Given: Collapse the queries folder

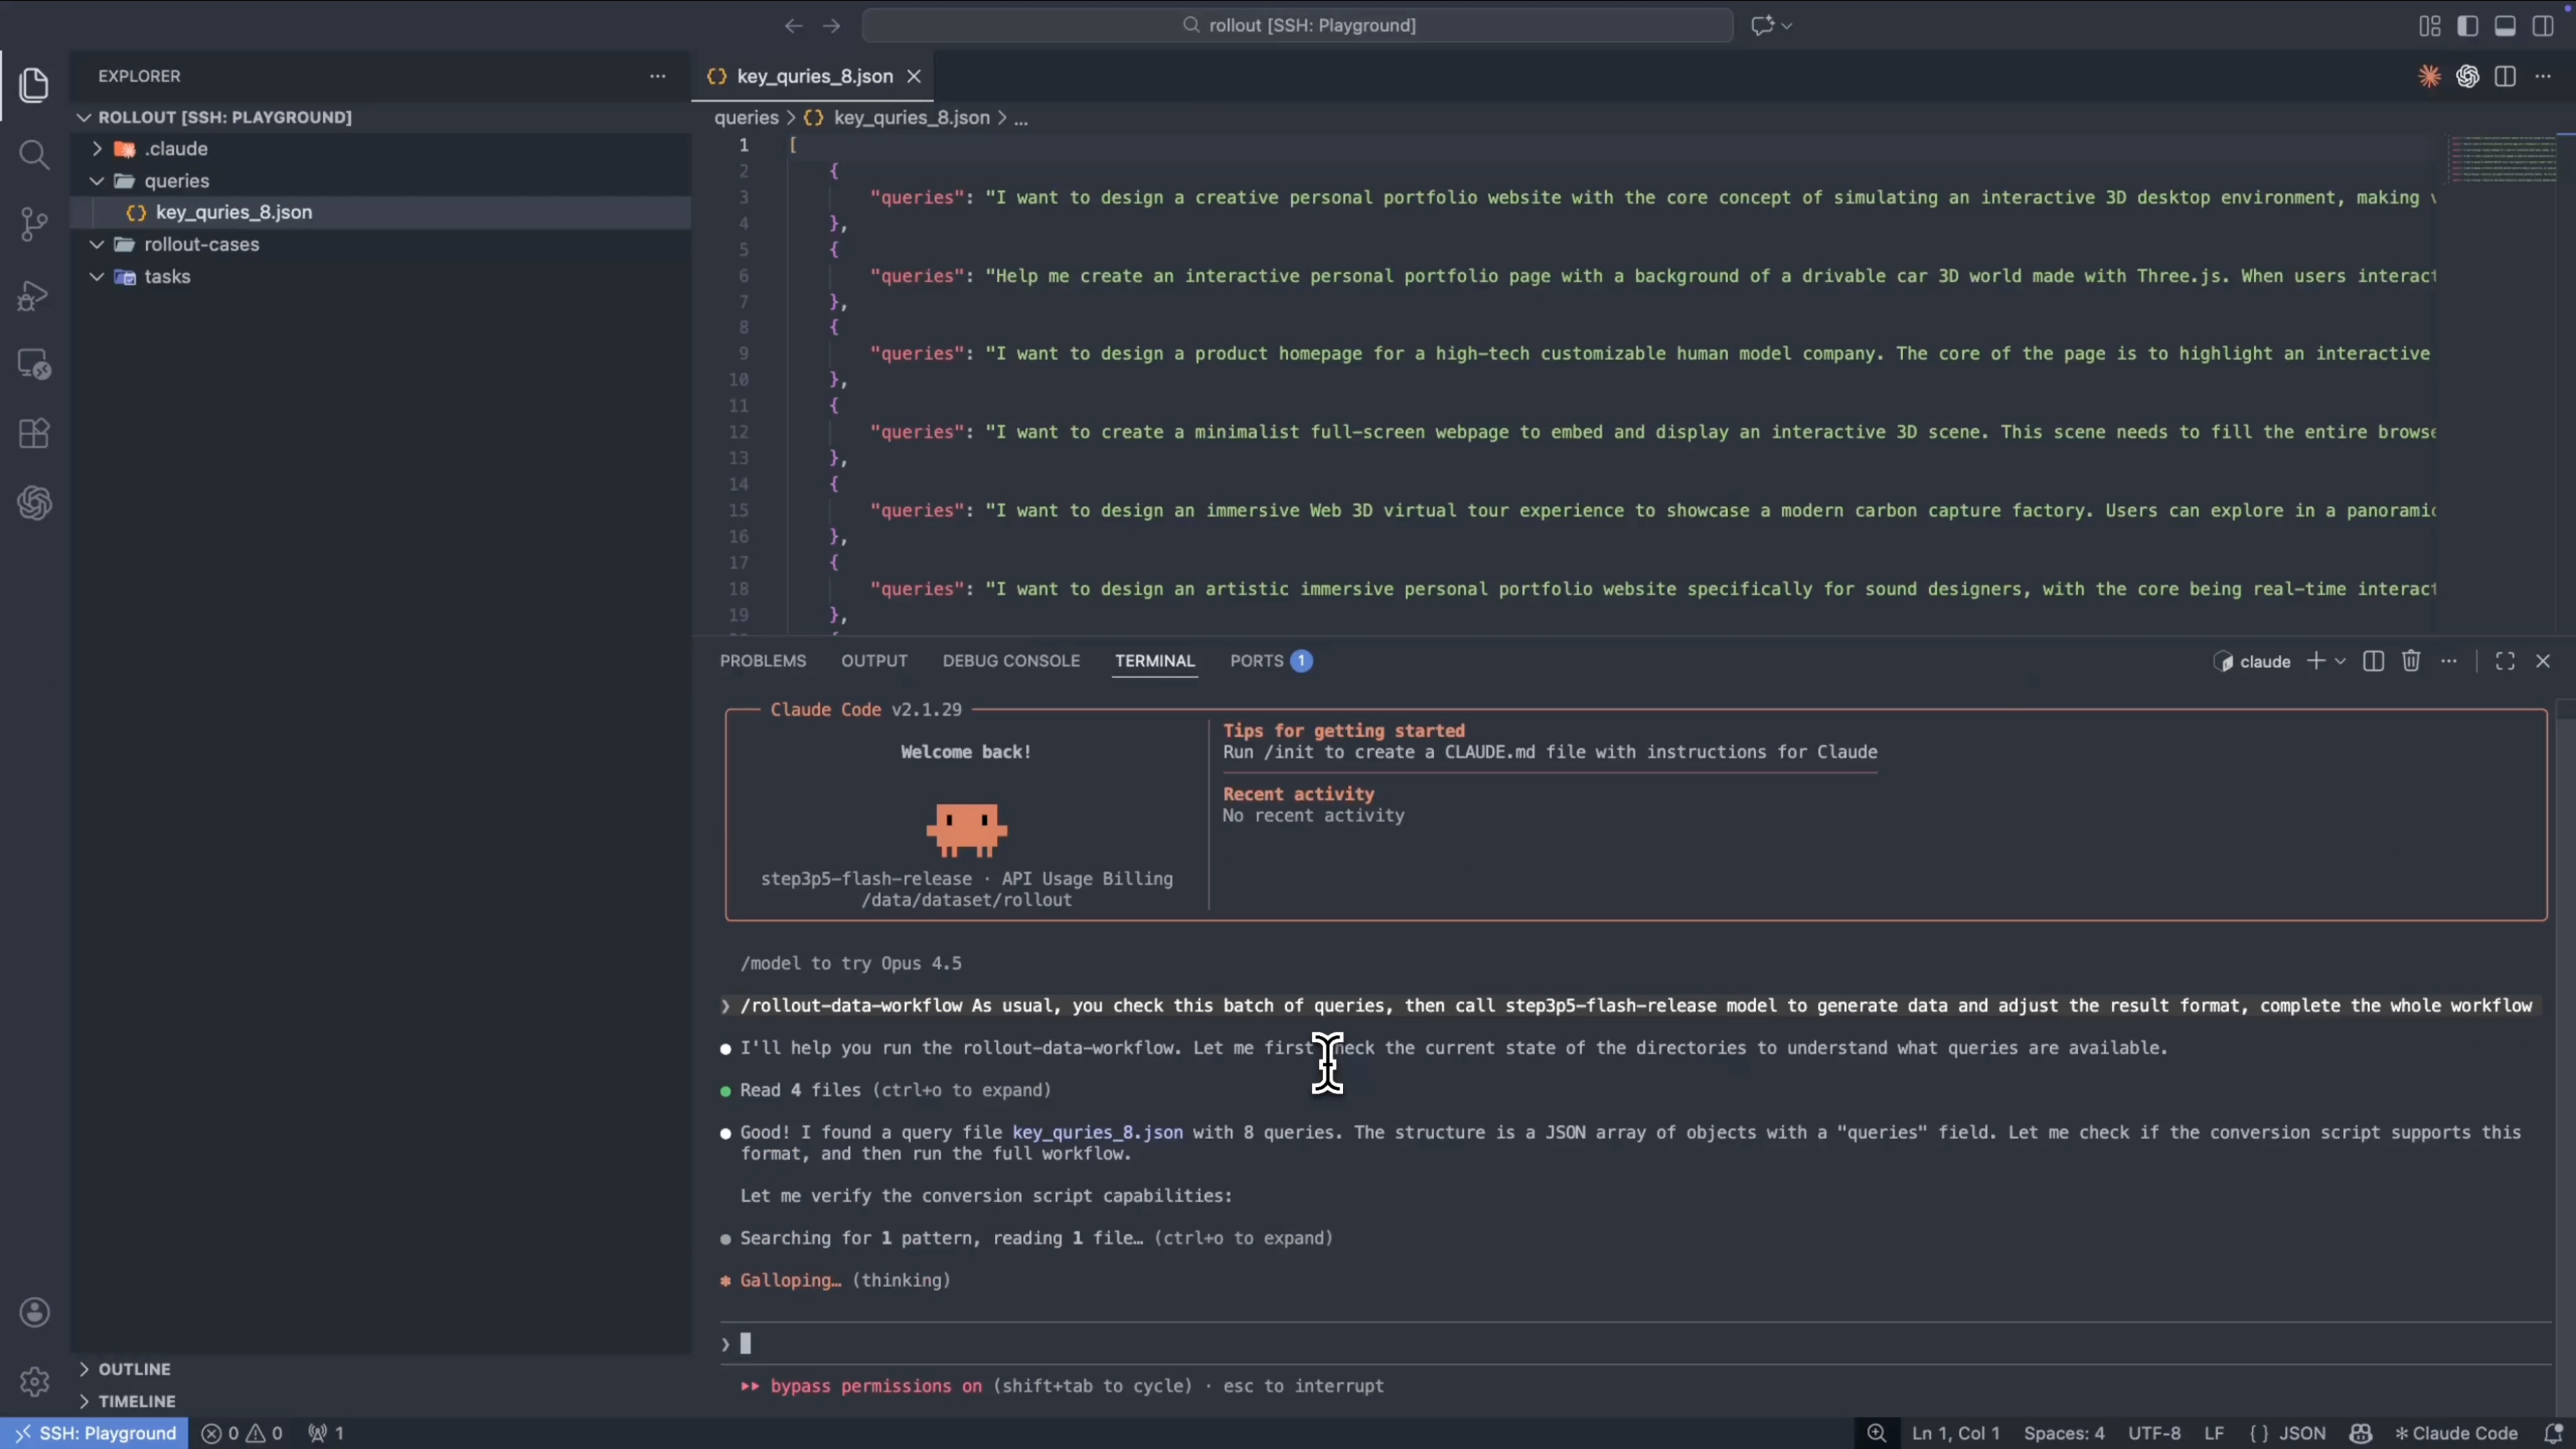Looking at the screenshot, I should click(97, 181).
